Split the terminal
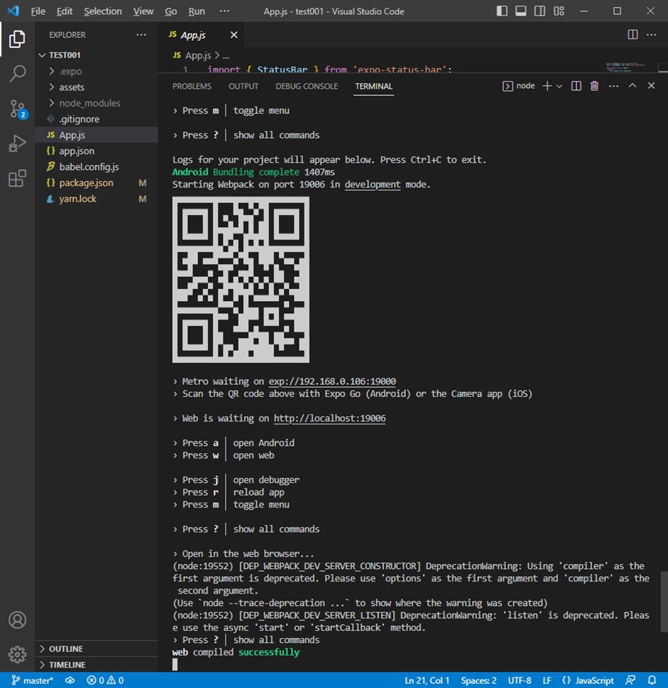668x688 pixels. (576, 86)
